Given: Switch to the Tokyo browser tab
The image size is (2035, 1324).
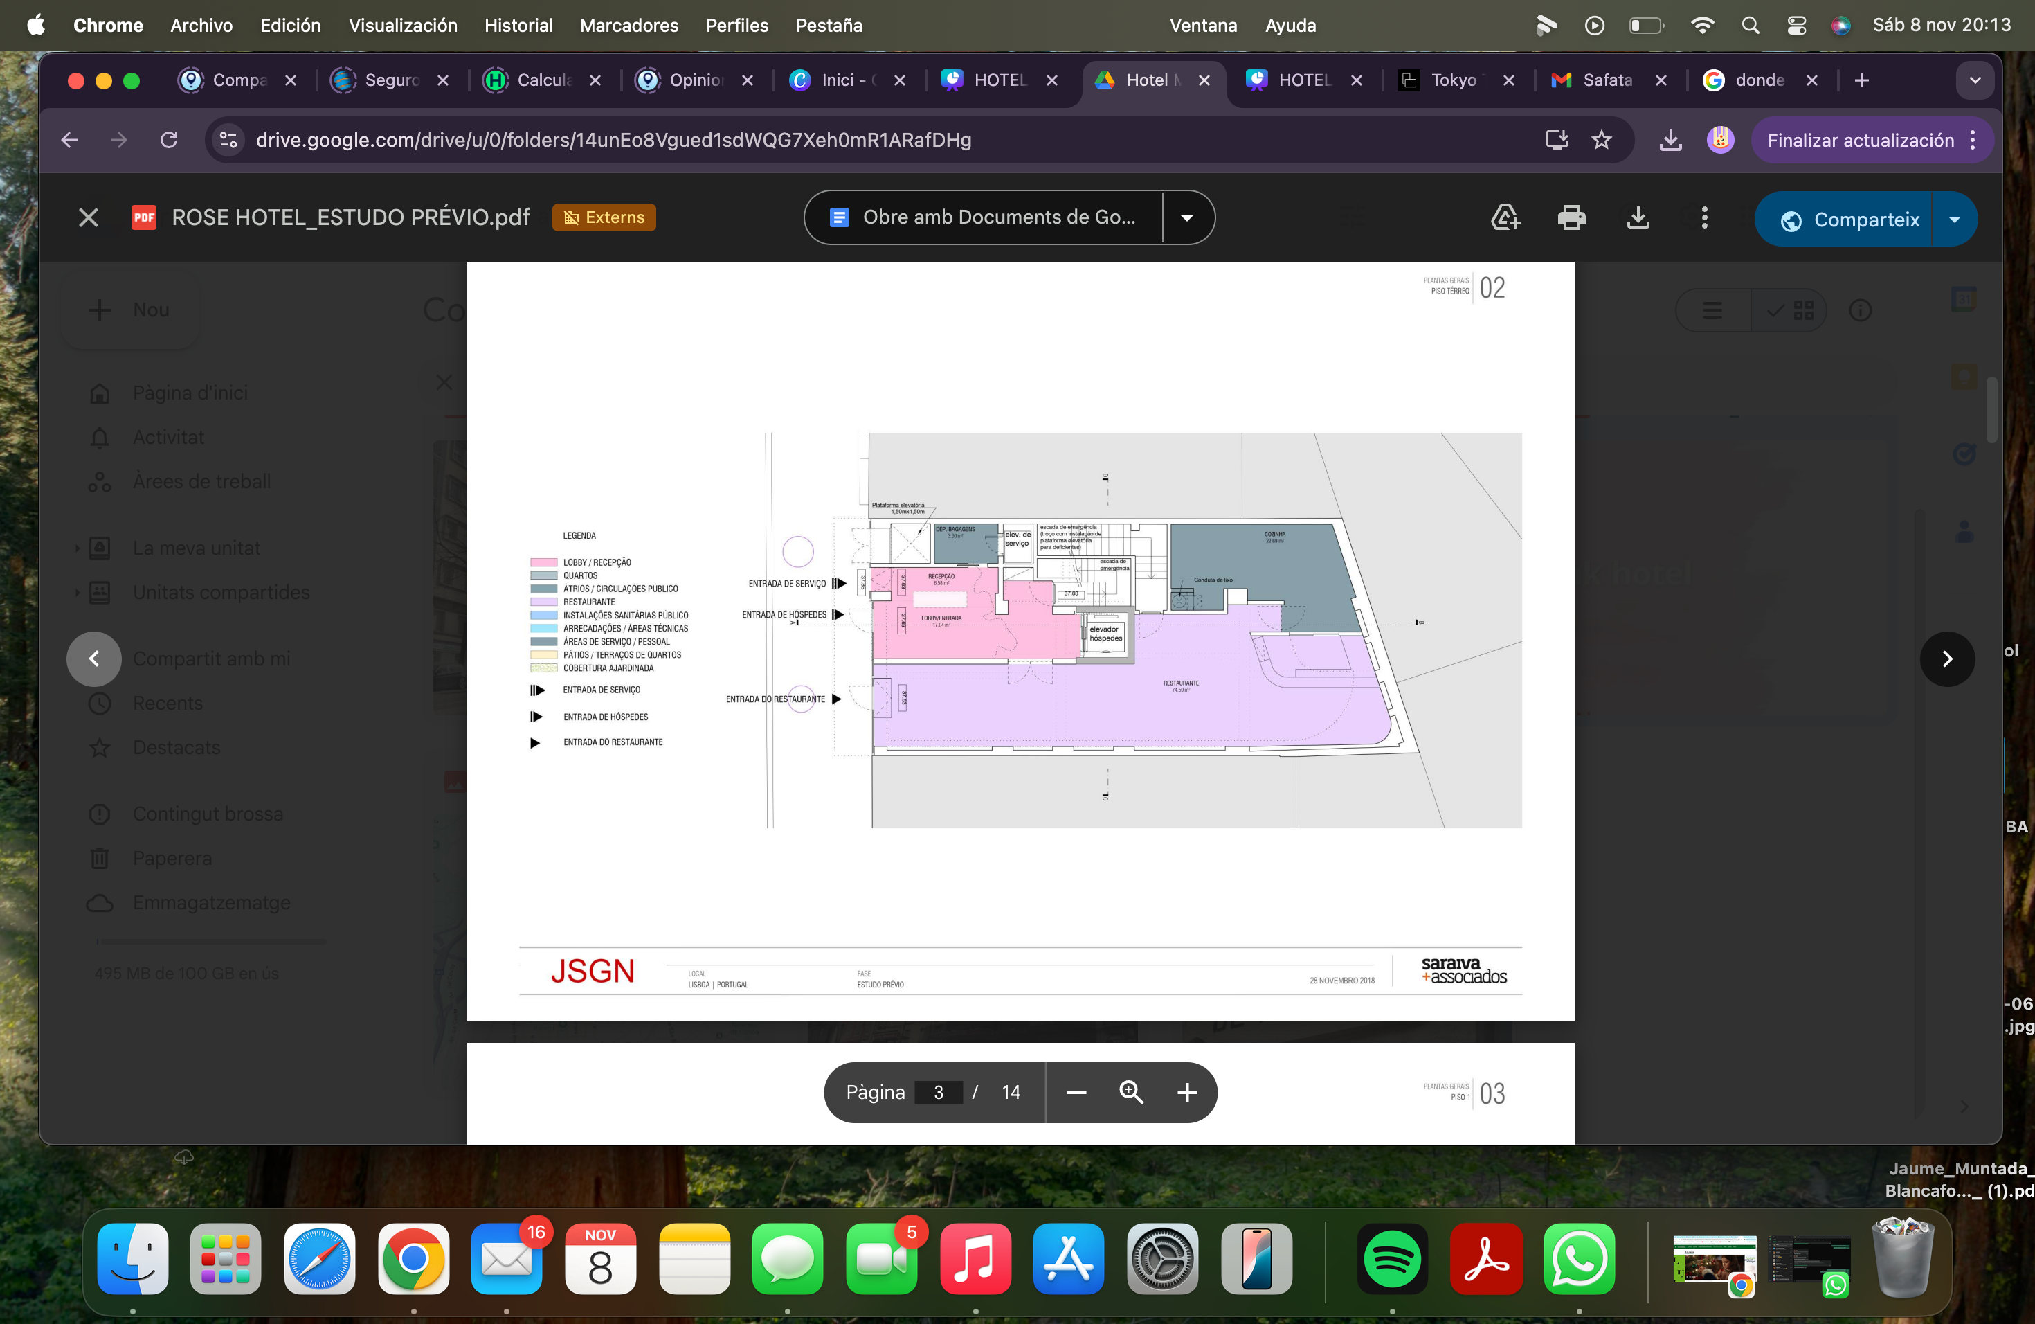Looking at the screenshot, I should click(1452, 80).
